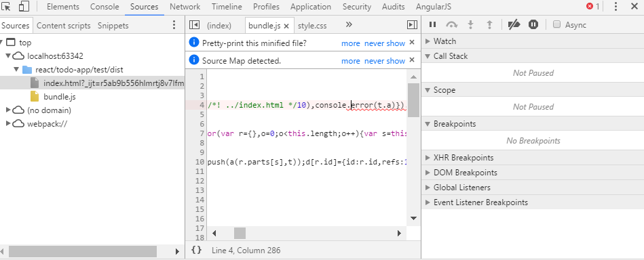Open the Timeline tab
The width and height of the screenshot is (644, 260).
coord(227,7)
